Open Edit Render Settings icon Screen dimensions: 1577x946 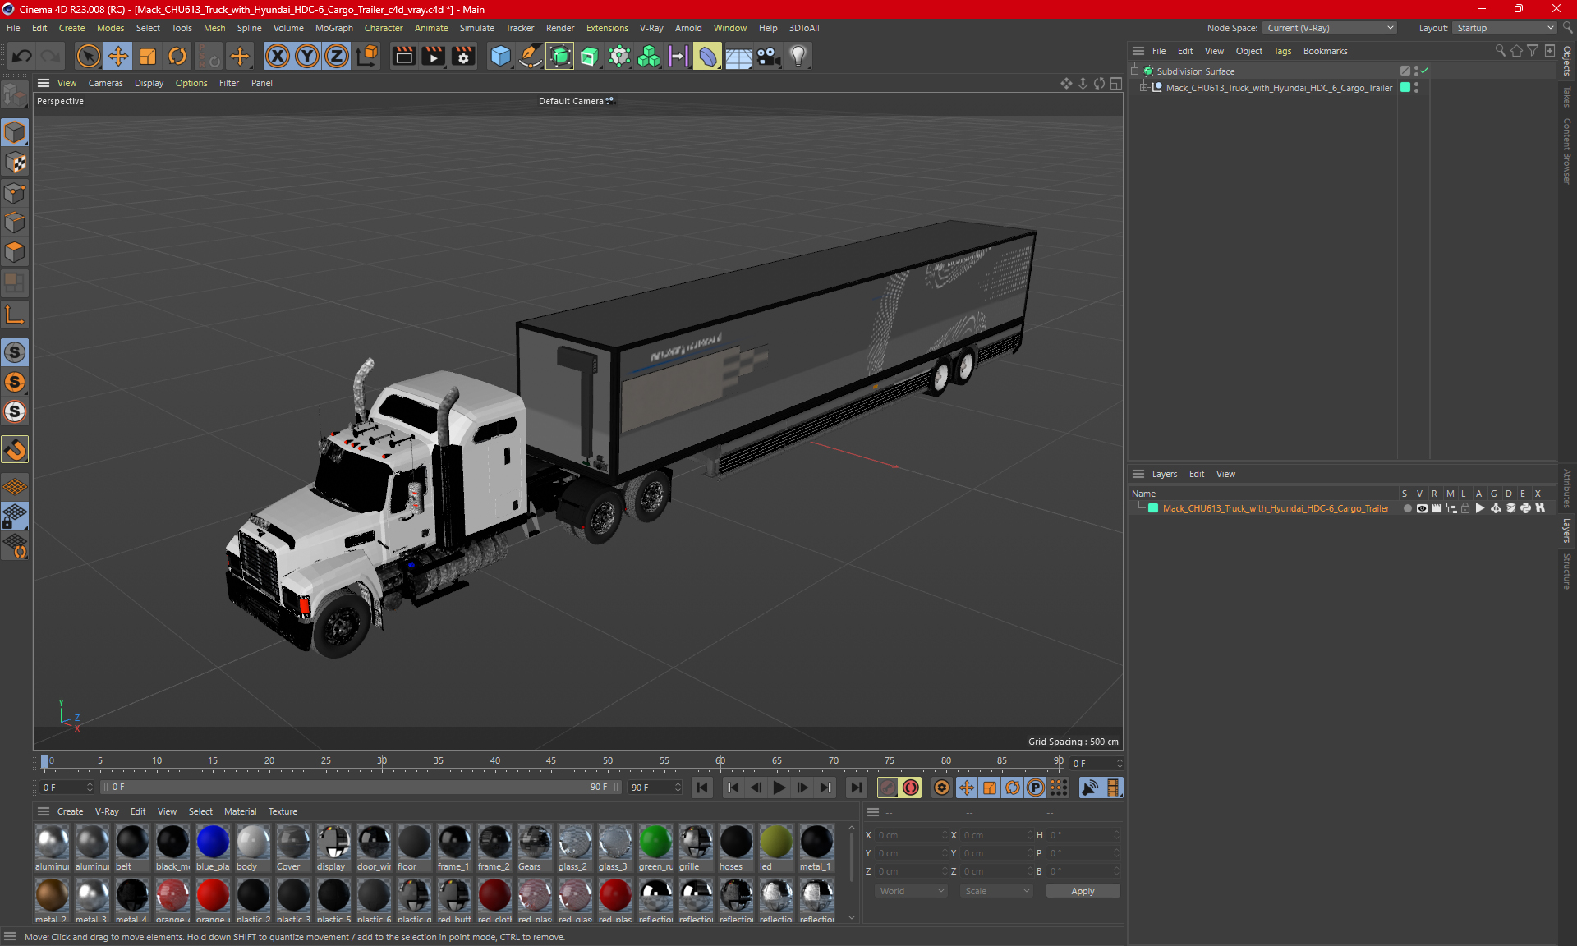[464, 56]
